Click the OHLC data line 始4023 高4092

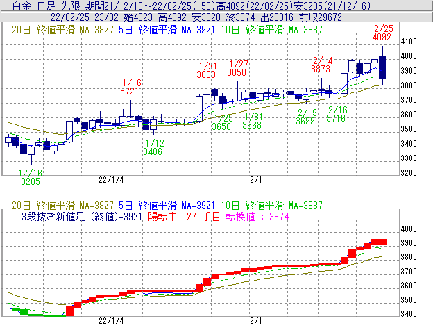point(216,17)
